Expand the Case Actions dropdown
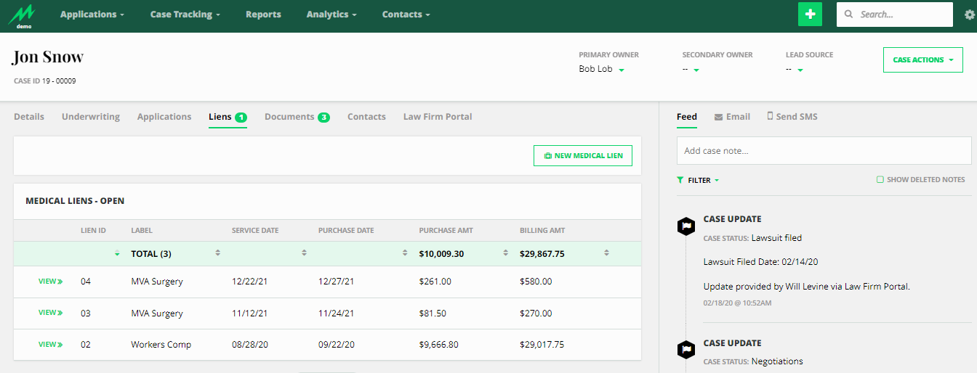Image resolution: width=977 pixels, height=373 pixels. point(922,60)
